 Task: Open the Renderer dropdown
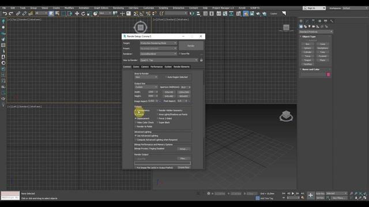coord(158,53)
